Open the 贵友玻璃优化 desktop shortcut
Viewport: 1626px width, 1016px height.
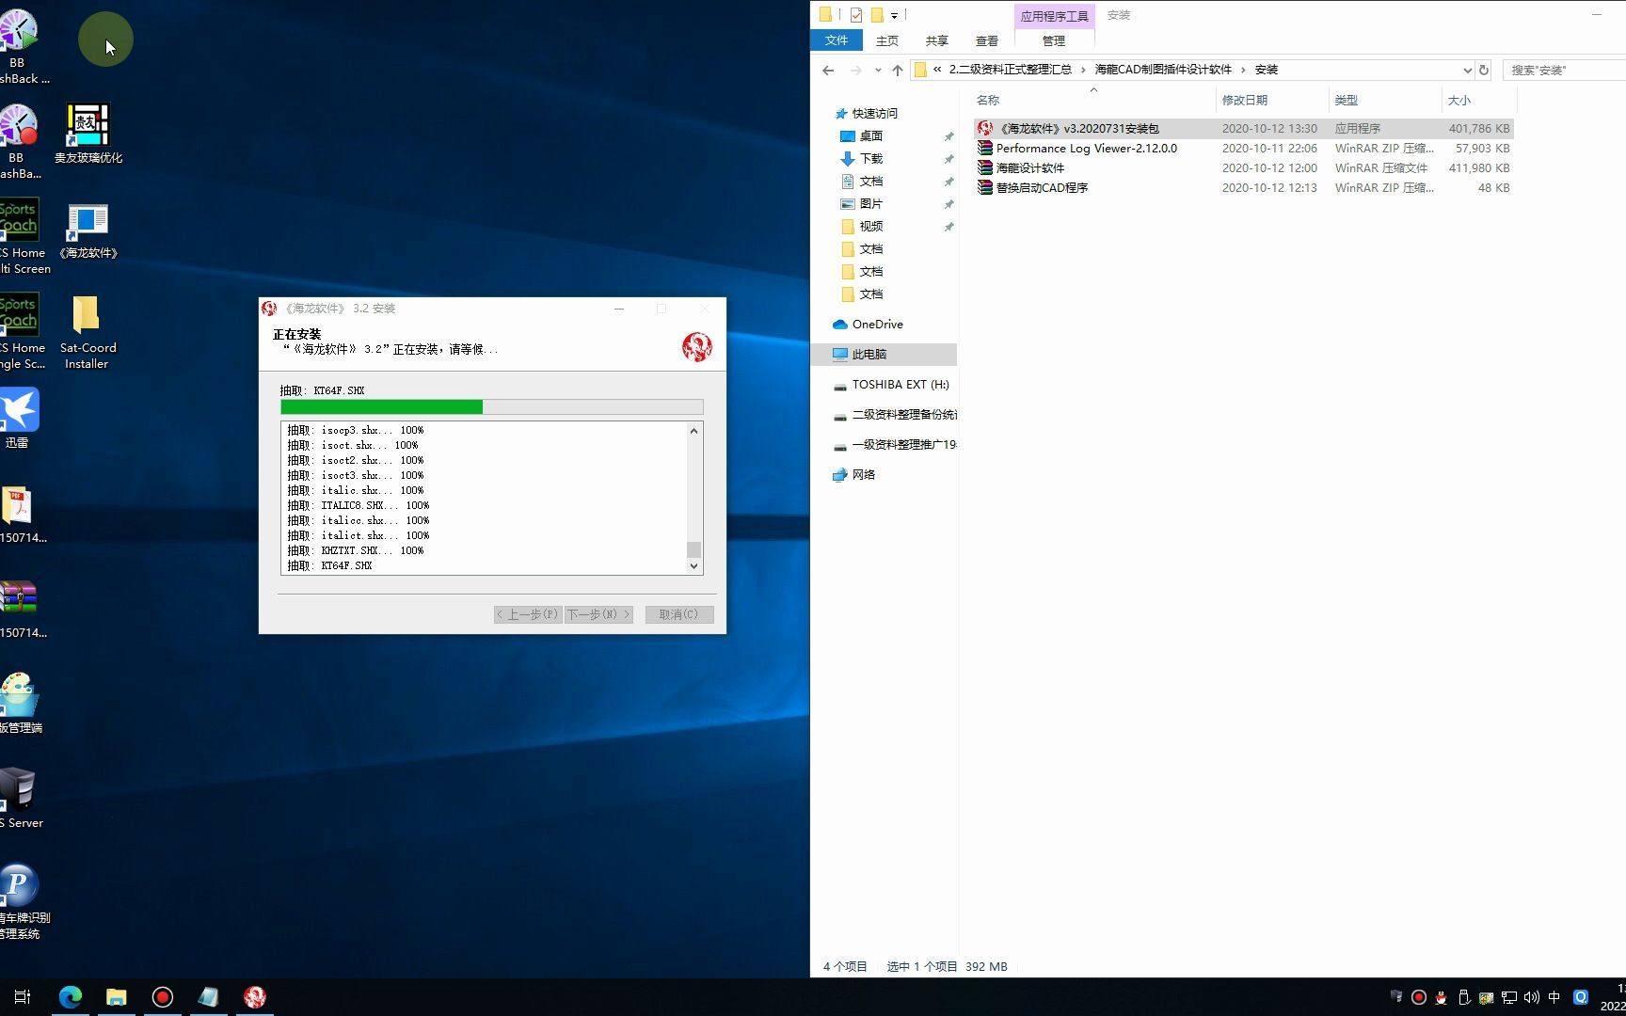pos(88,134)
